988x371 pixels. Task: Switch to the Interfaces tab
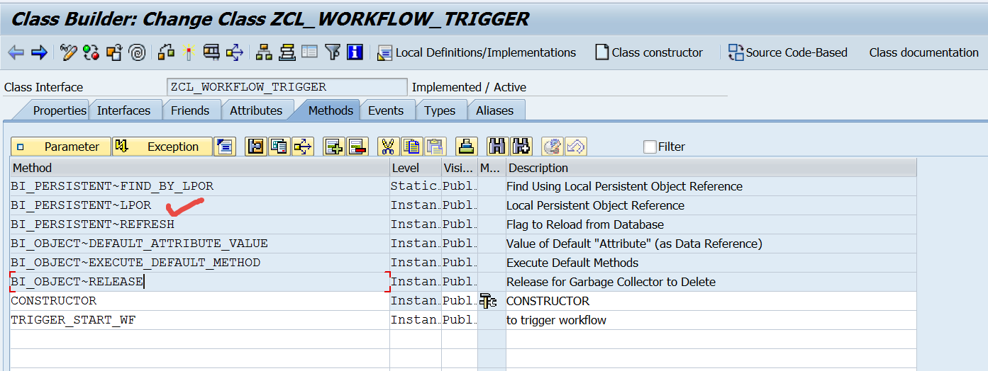click(x=123, y=110)
